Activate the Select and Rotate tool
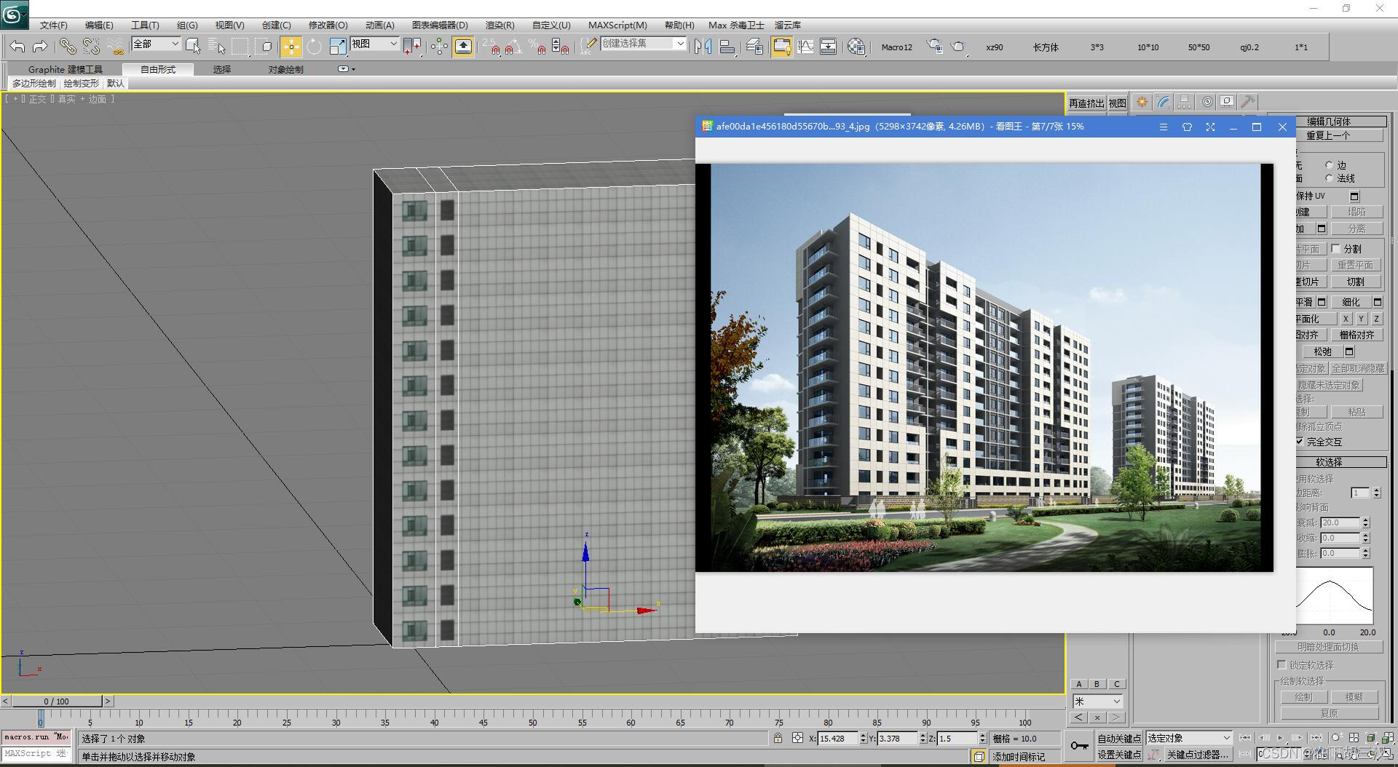 314,47
